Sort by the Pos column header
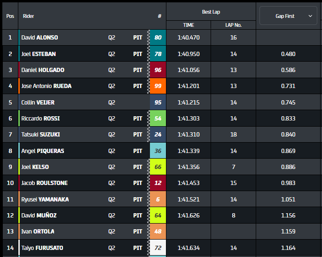The height and width of the screenshot is (257, 322). 10,16
